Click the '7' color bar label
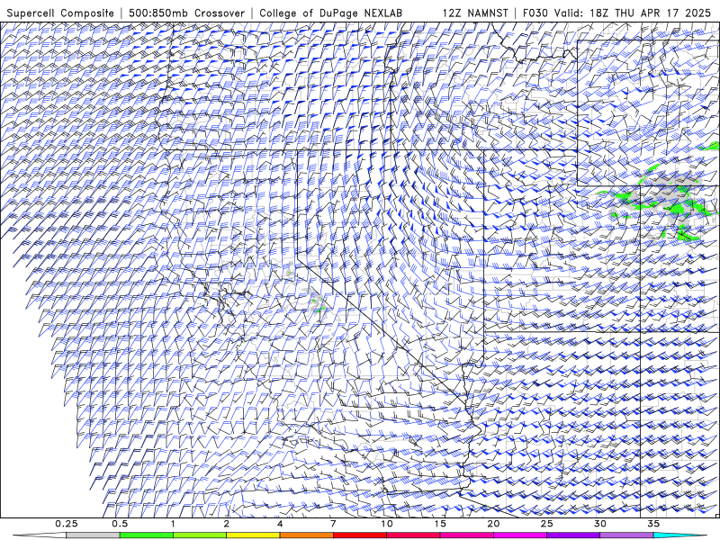 [x=333, y=524]
